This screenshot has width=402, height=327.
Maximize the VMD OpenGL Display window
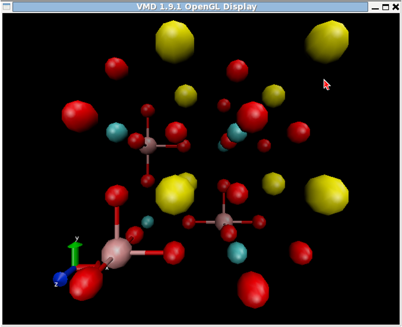pos(385,7)
